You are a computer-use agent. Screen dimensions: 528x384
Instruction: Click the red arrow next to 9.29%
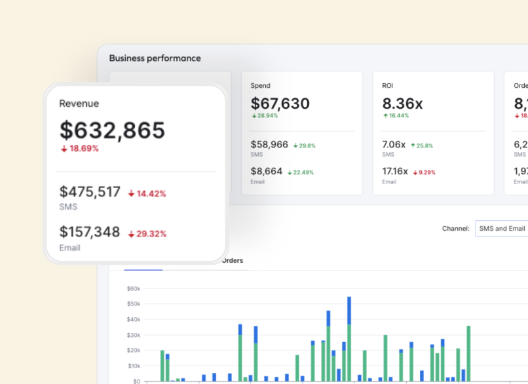pyautogui.click(x=415, y=172)
